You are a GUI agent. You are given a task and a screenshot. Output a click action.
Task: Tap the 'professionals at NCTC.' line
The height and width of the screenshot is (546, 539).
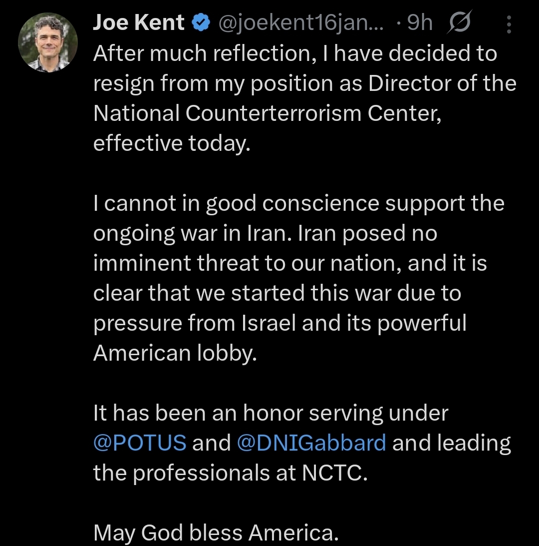pyautogui.click(x=230, y=473)
